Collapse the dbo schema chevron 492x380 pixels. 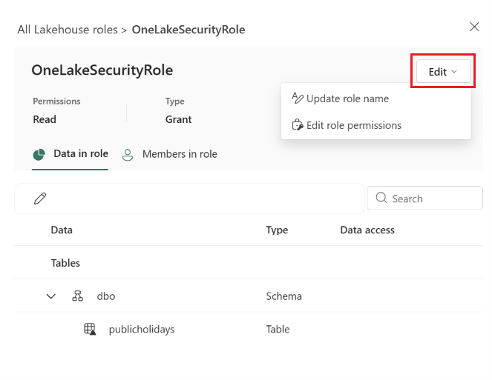click(x=50, y=296)
